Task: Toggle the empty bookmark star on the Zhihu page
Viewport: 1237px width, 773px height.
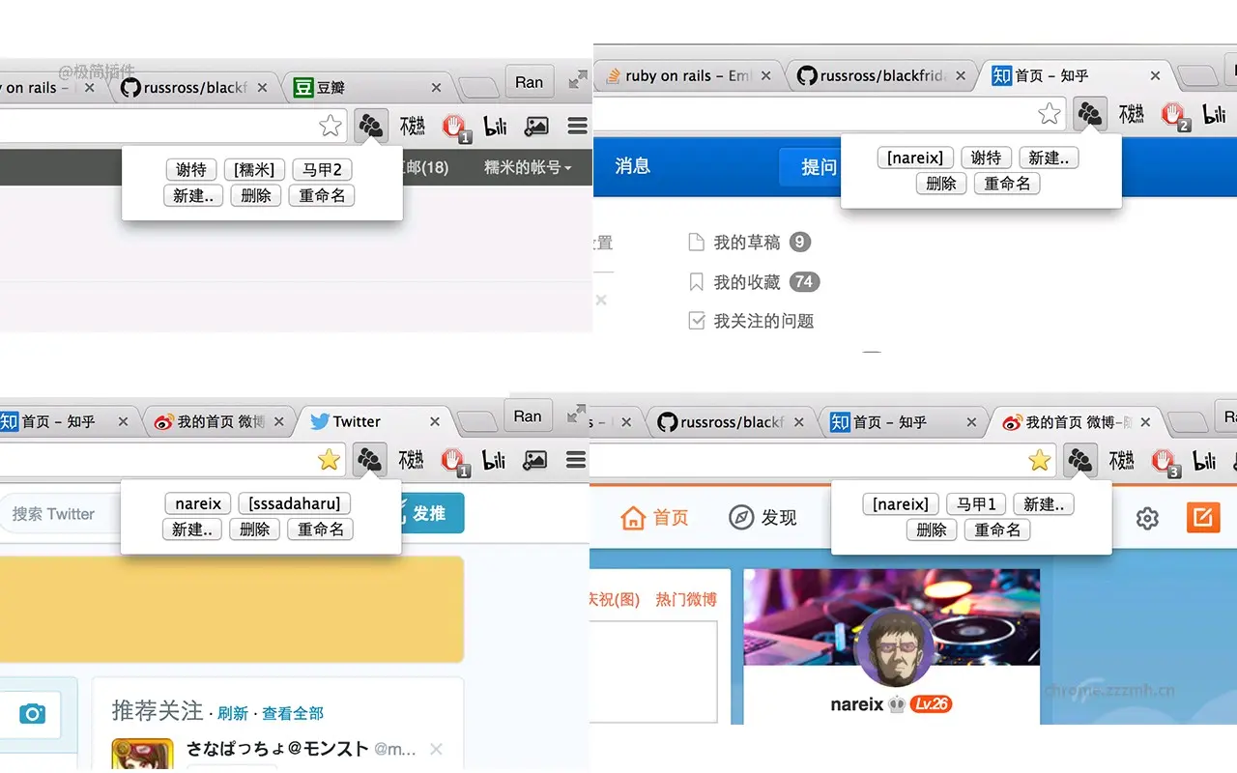Action: coord(1049,113)
